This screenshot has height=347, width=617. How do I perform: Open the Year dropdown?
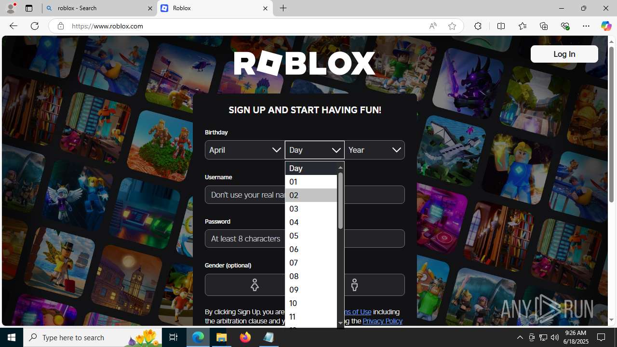[x=375, y=150]
